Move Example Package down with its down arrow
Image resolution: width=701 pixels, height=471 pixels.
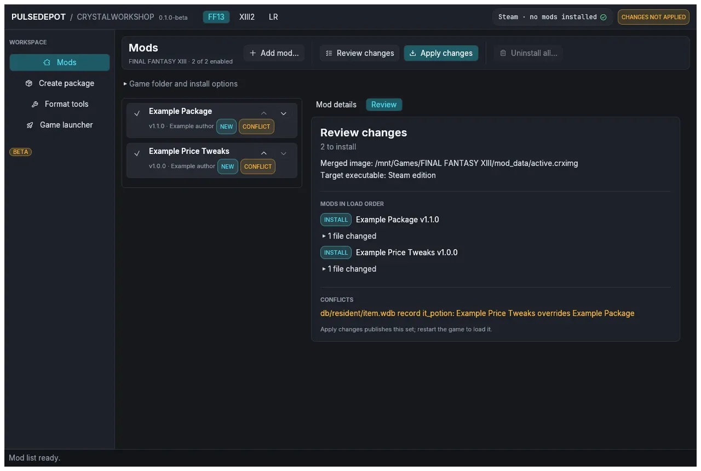(x=284, y=113)
